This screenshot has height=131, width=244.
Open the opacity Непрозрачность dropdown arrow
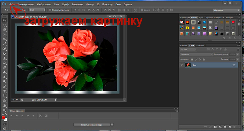237,54
